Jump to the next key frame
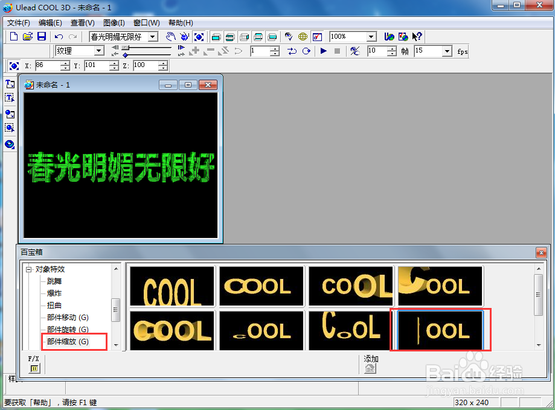This screenshot has width=555, height=410. [x=181, y=48]
